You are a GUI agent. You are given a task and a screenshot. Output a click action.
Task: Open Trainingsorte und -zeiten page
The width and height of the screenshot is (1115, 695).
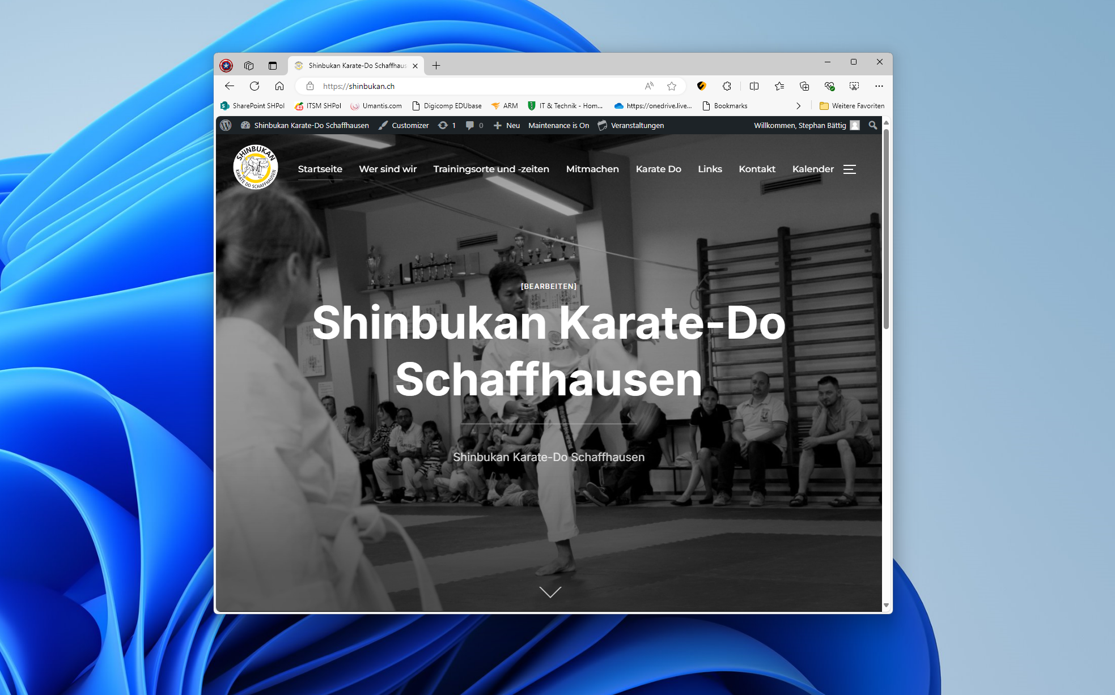click(x=491, y=169)
